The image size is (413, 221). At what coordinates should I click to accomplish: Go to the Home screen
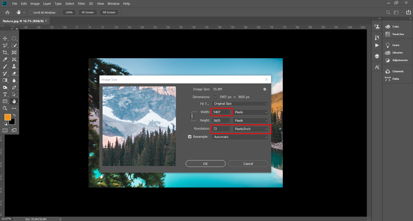7,12
